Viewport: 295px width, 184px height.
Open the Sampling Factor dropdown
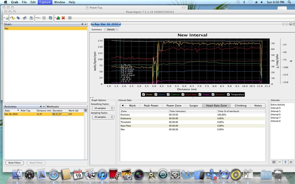point(103,117)
